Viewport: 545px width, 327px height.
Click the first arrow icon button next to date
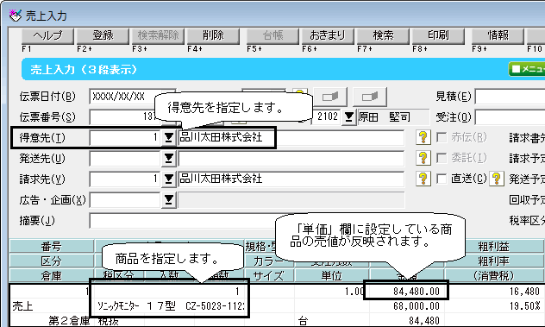point(330,97)
